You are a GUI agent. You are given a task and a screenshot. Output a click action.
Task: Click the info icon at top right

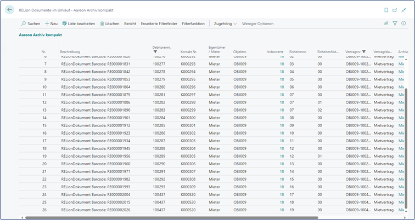click(403, 24)
